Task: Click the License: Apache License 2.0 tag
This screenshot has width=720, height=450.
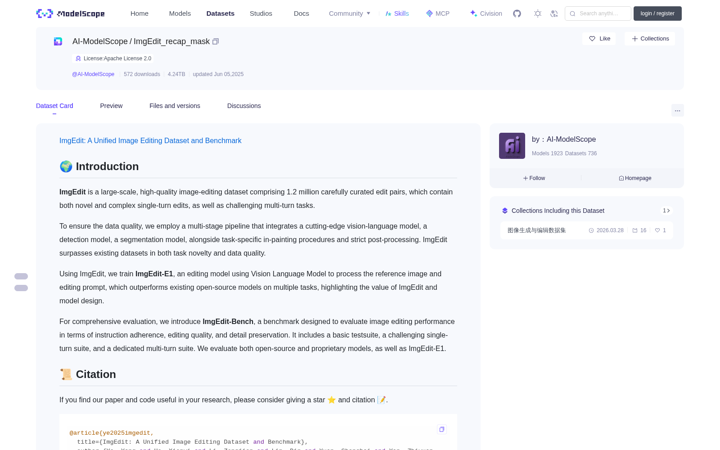Action: pyautogui.click(x=112, y=58)
